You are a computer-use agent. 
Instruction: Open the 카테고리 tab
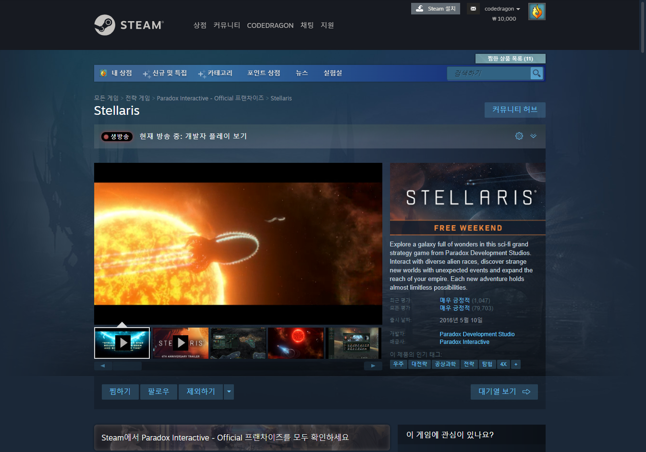pyautogui.click(x=215, y=73)
